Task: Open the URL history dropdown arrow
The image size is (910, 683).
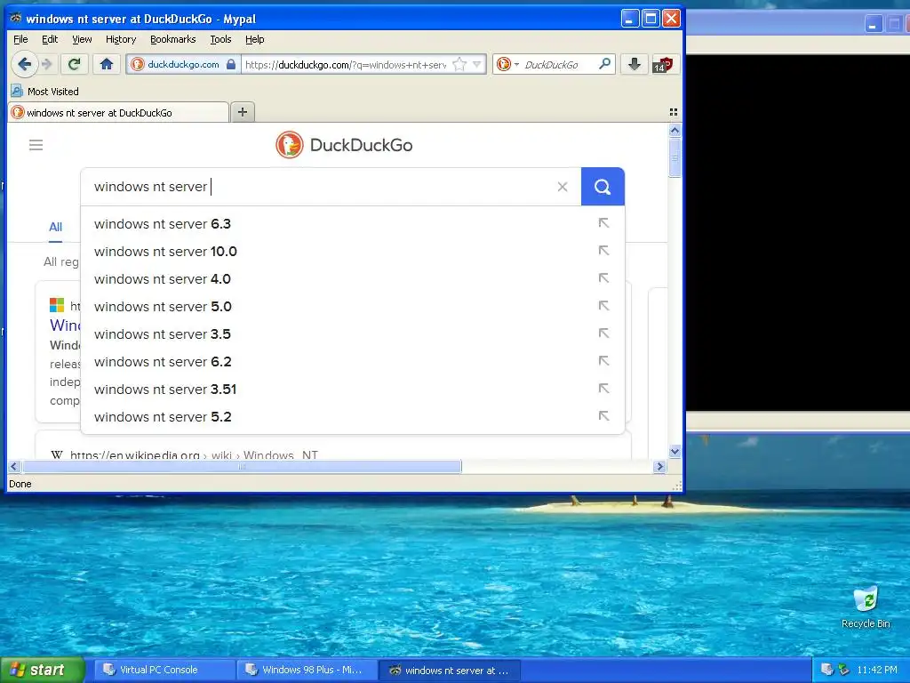Action: click(477, 64)
